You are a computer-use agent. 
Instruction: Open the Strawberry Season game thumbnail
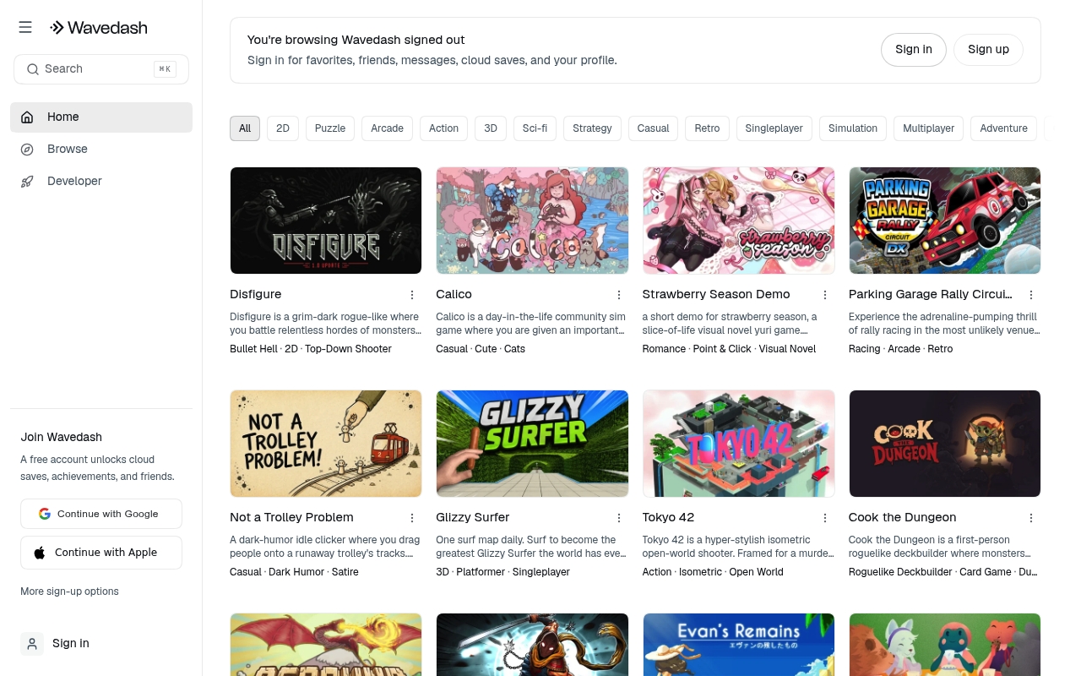click(739, 221)
